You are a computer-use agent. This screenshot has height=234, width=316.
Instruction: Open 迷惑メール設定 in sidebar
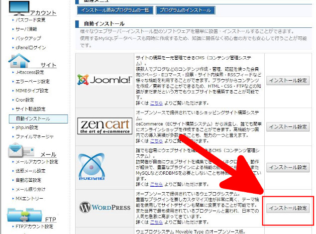(31, 171)
